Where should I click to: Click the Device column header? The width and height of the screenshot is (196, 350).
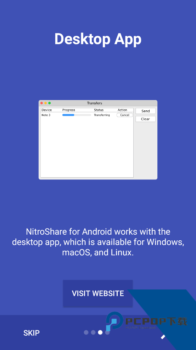tap(47, 110)
